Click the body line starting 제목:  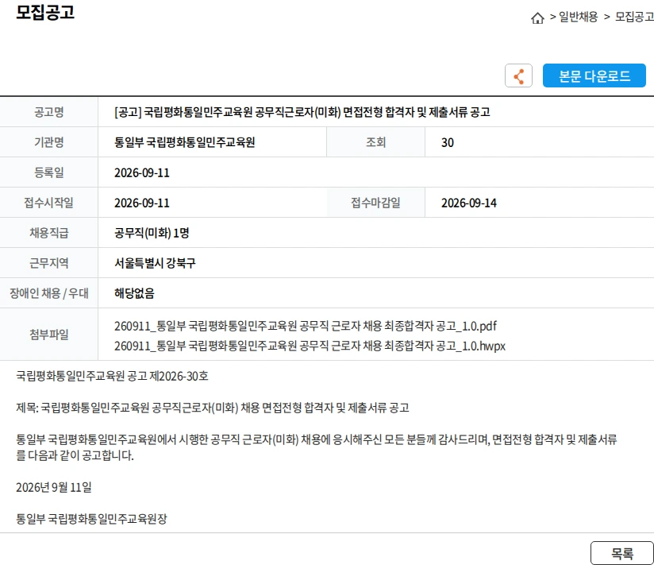coord(212,407)
